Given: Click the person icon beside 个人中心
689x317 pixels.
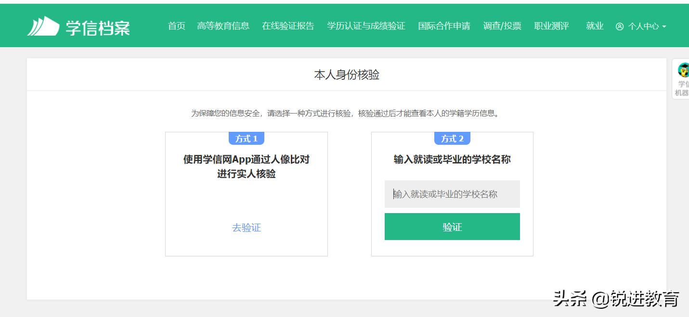Looking at the screenshot, I should (x=620, y=26).
